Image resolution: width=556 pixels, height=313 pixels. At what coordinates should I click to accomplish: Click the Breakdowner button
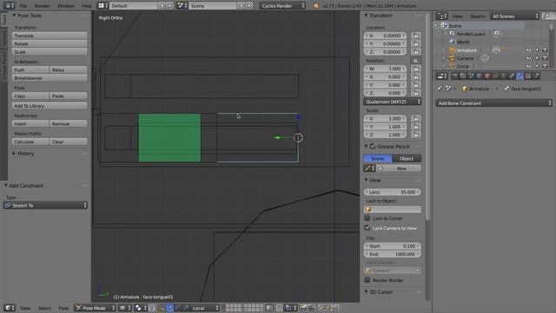coord(50,77)
